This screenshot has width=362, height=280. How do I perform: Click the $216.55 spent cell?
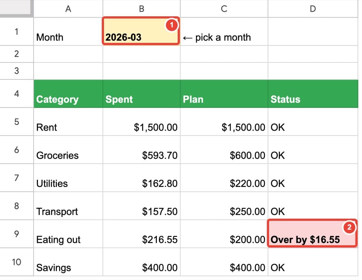tap(142, 234)
